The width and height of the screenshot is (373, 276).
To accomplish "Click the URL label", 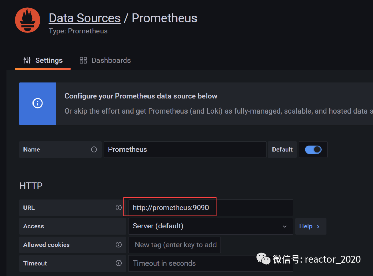I will pyautogui.click(x=29, y=208).
